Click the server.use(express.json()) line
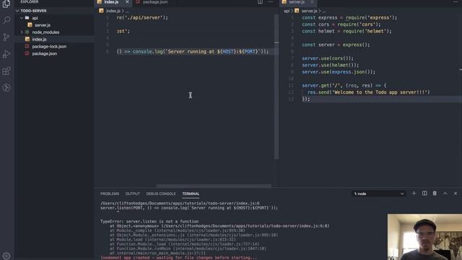Screen dimensions: 462x260 [x=339, y=72]
